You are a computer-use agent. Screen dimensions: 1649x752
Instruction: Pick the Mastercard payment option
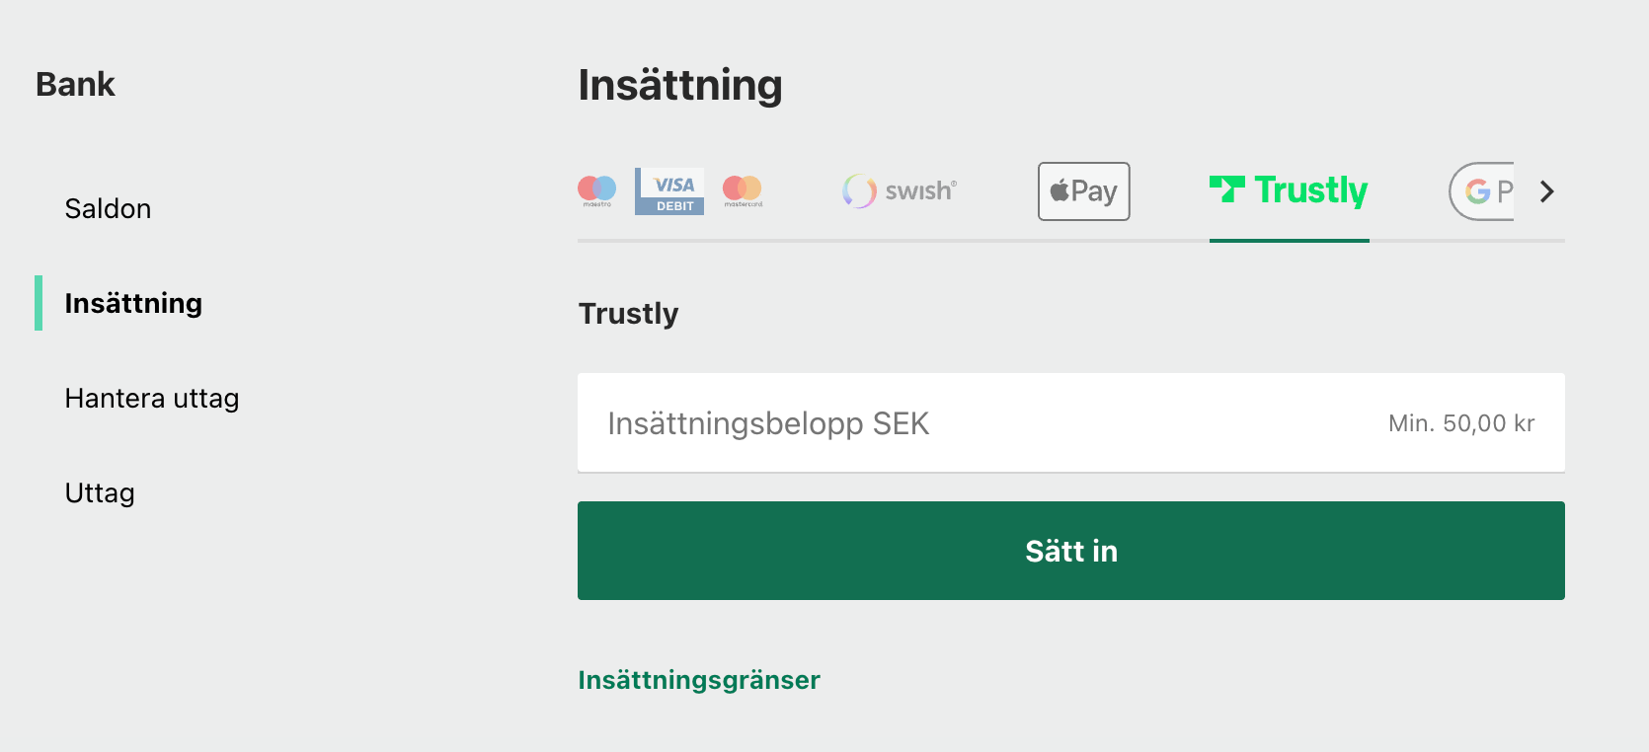tap(743, 190)
